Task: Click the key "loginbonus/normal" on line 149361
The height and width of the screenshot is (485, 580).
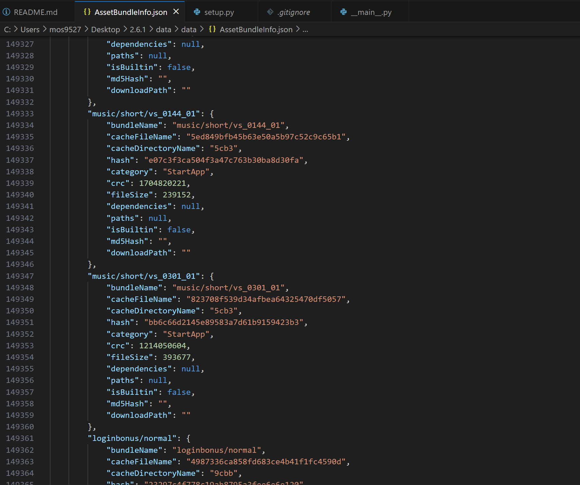Action: tap(132, 438)
